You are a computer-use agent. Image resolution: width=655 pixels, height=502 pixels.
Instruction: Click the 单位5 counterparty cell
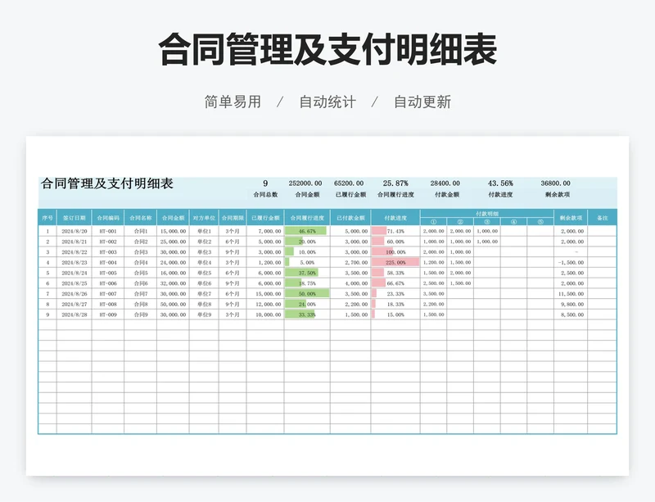coord(203,273)
